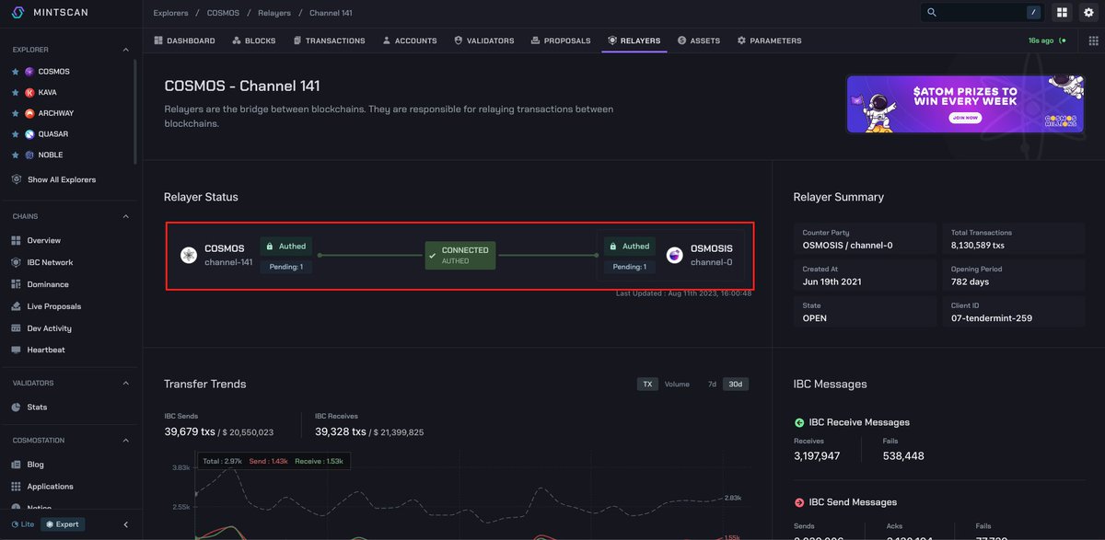
Task: Click the lock icon in COSMOS Authed badge
Action: pos(269,247)
